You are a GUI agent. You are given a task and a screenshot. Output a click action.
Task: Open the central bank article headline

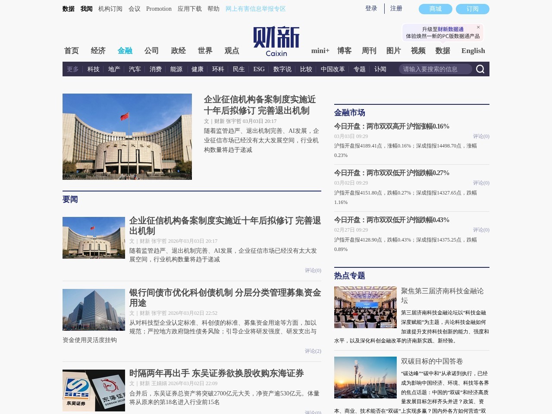259,105
